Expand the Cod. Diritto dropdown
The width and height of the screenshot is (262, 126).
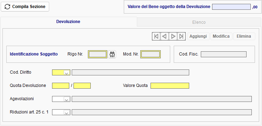click(x=67, y=73)
